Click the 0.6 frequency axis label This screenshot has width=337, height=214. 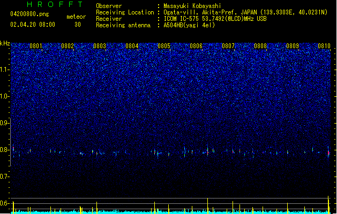[x=5, y=203]
